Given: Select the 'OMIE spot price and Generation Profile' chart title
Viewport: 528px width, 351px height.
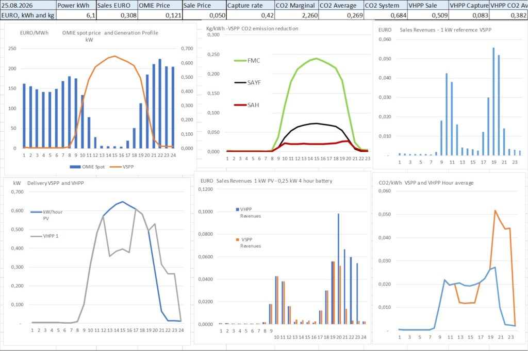Looking at the screenshot, I should tap(110, 32).
